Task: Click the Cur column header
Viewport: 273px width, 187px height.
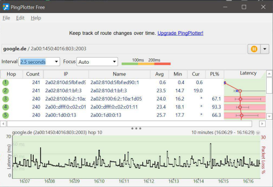Action: 196,74
